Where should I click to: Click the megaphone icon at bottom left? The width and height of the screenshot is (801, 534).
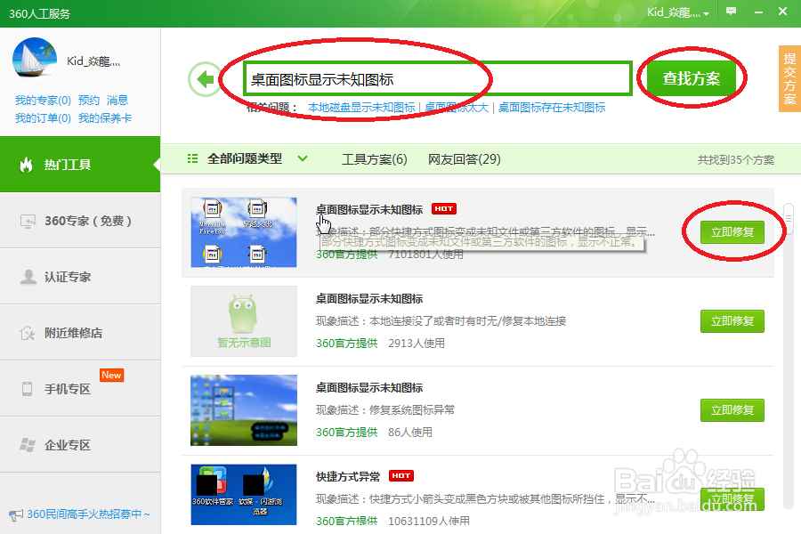pyautogui.click(x=16, y=514)
